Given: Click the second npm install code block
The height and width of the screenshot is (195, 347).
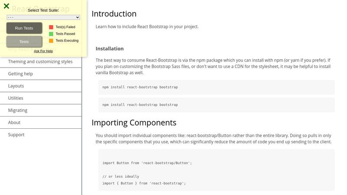Looking at the screenshot, I should (x=216, y=105).
